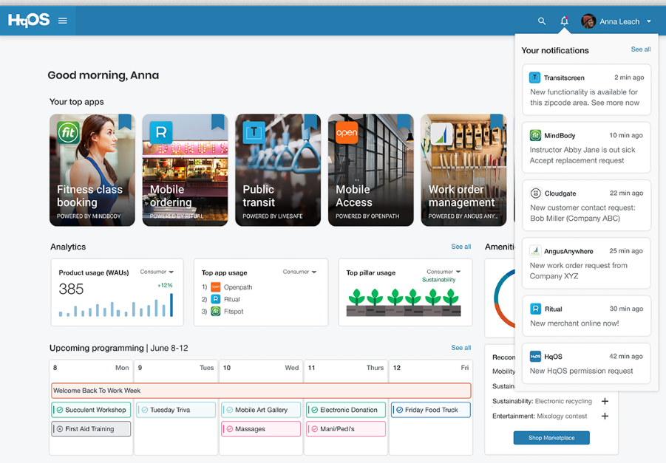666x463 pixels.
Task: Expand the Anna Leach account dropdown arrow
Action: click(x=648, y=21)
